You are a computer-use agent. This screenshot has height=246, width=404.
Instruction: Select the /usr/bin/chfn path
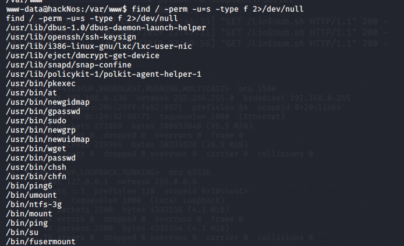[36, 177]
